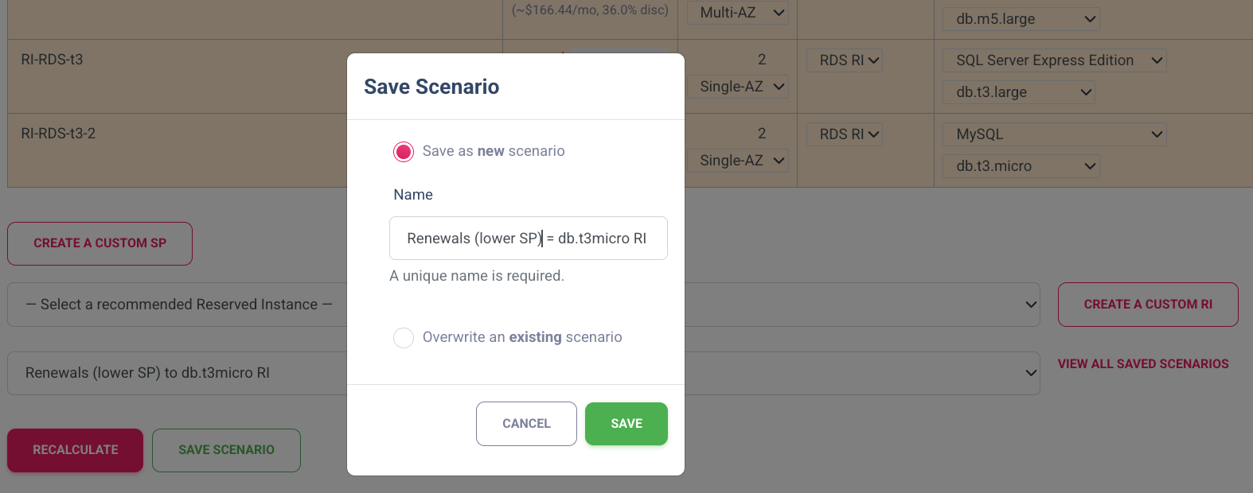
Task: Open the db.m5.large instance type dropdown
Action: pos(1020,18)
